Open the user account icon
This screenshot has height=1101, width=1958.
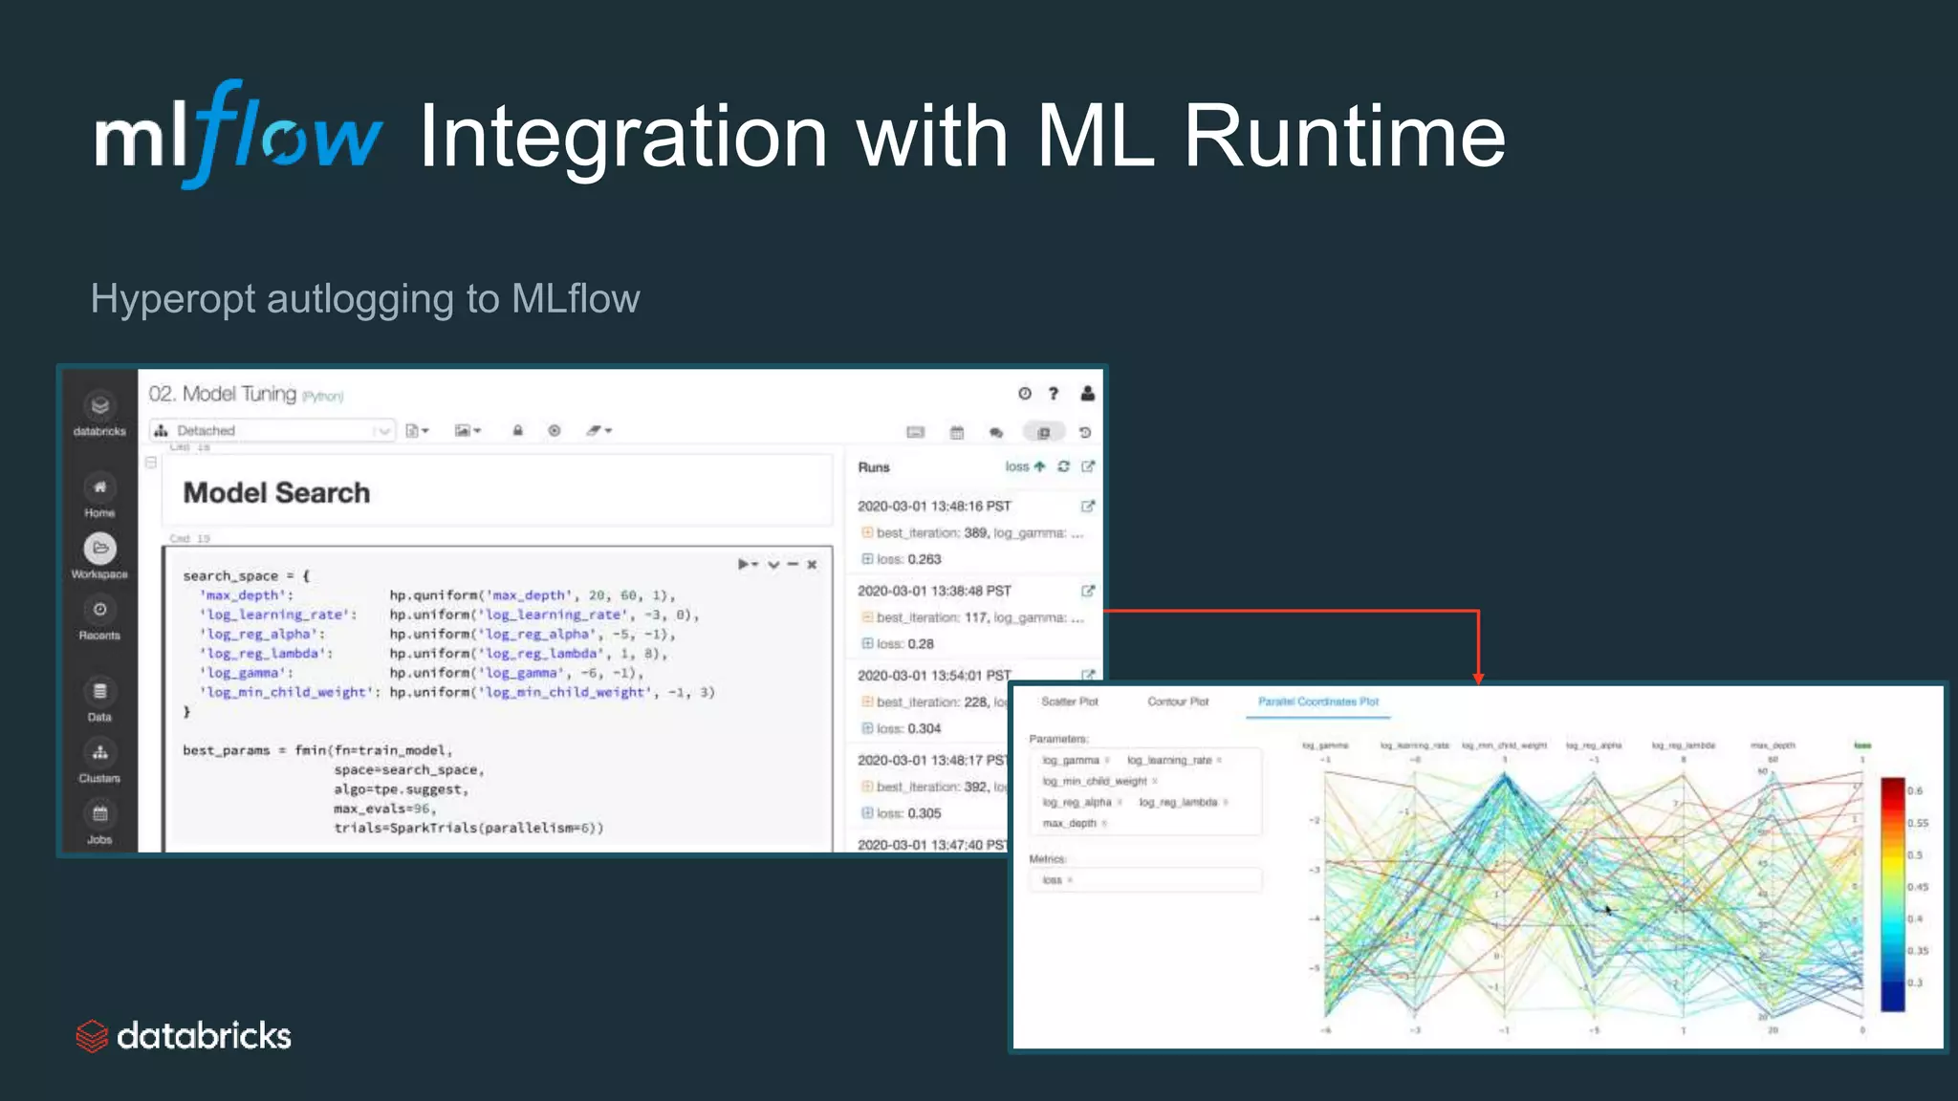coord(1087,394)
